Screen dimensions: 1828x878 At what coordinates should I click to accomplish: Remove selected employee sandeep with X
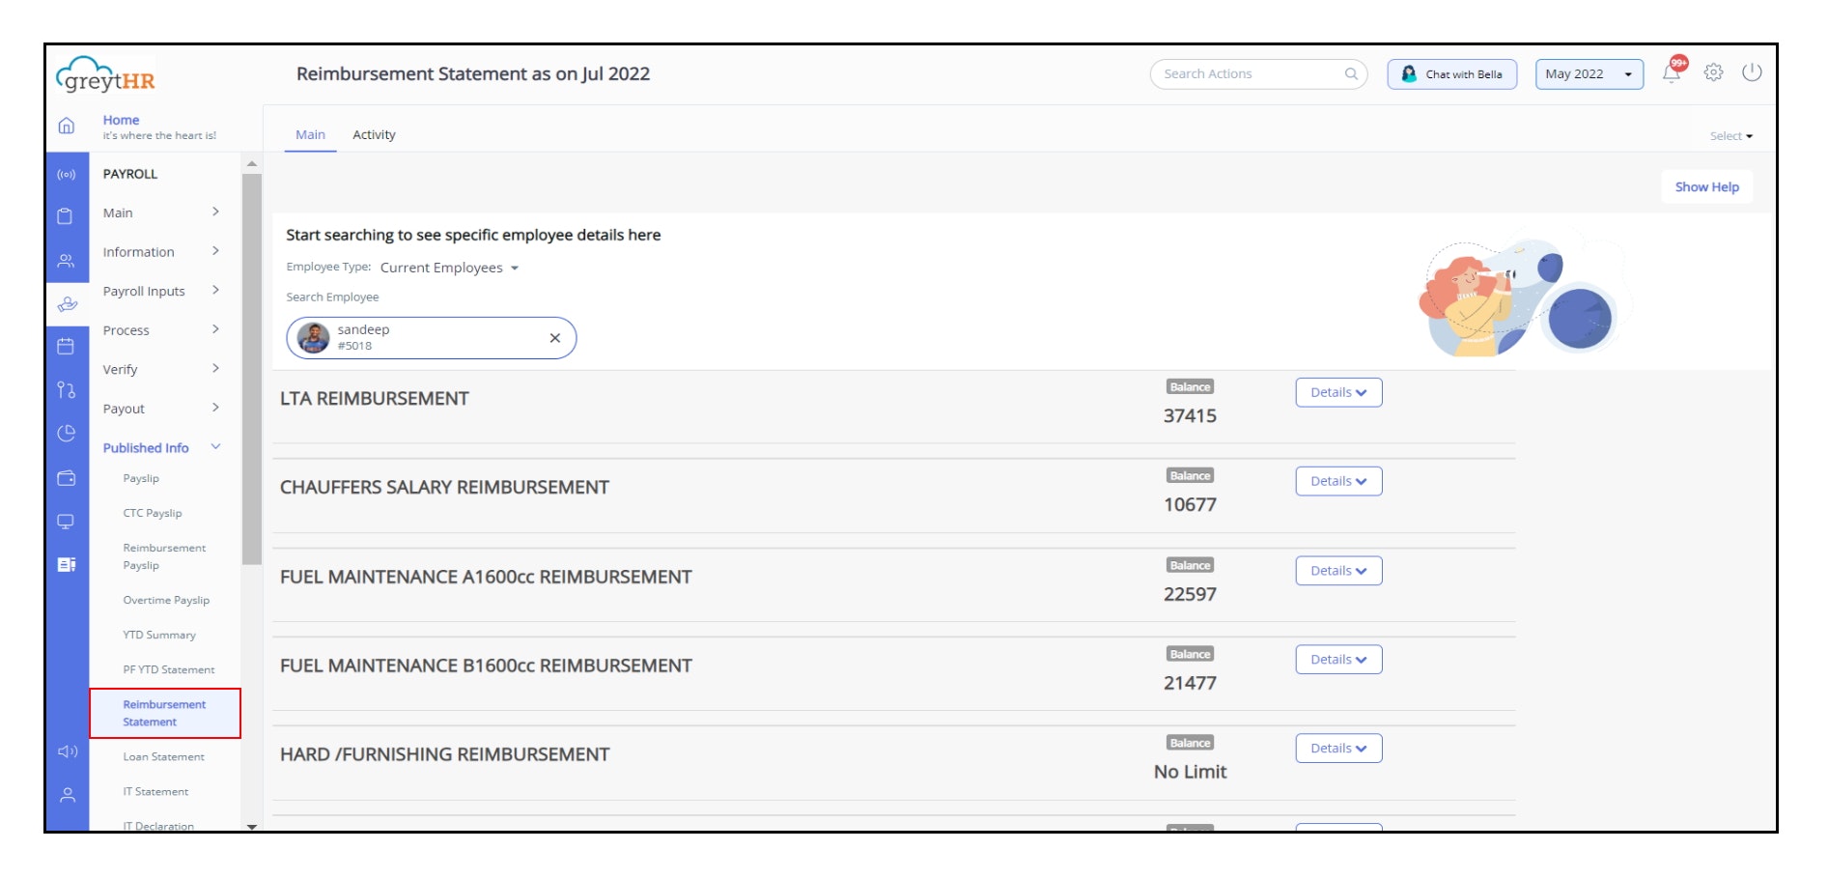click(x=555, y=338)
